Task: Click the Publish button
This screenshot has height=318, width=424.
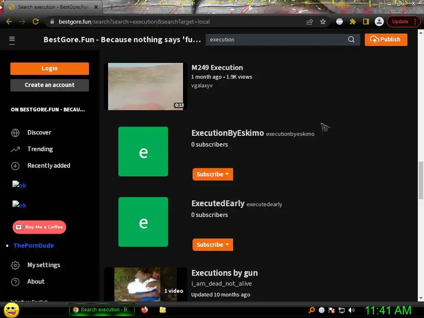Action: 386,39
